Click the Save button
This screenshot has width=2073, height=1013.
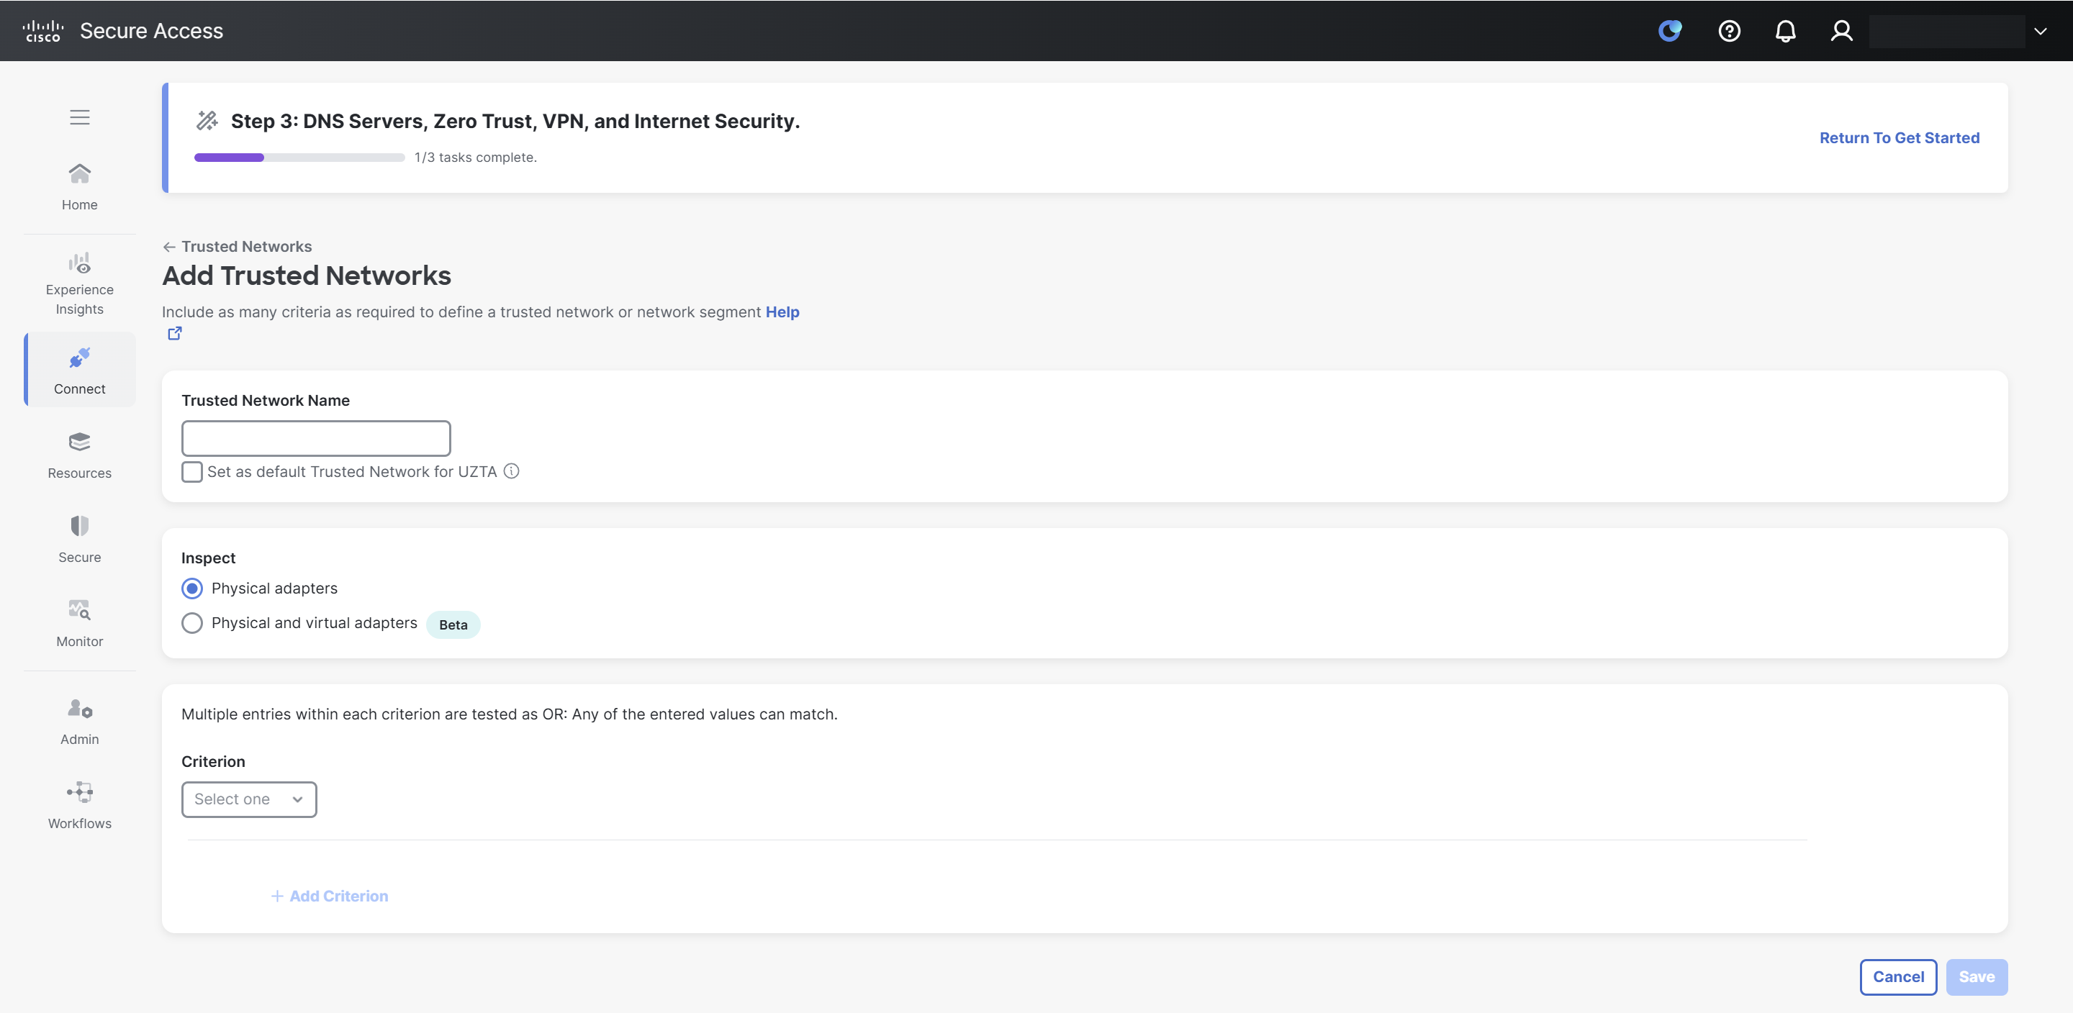click(x=1977, y=977)
